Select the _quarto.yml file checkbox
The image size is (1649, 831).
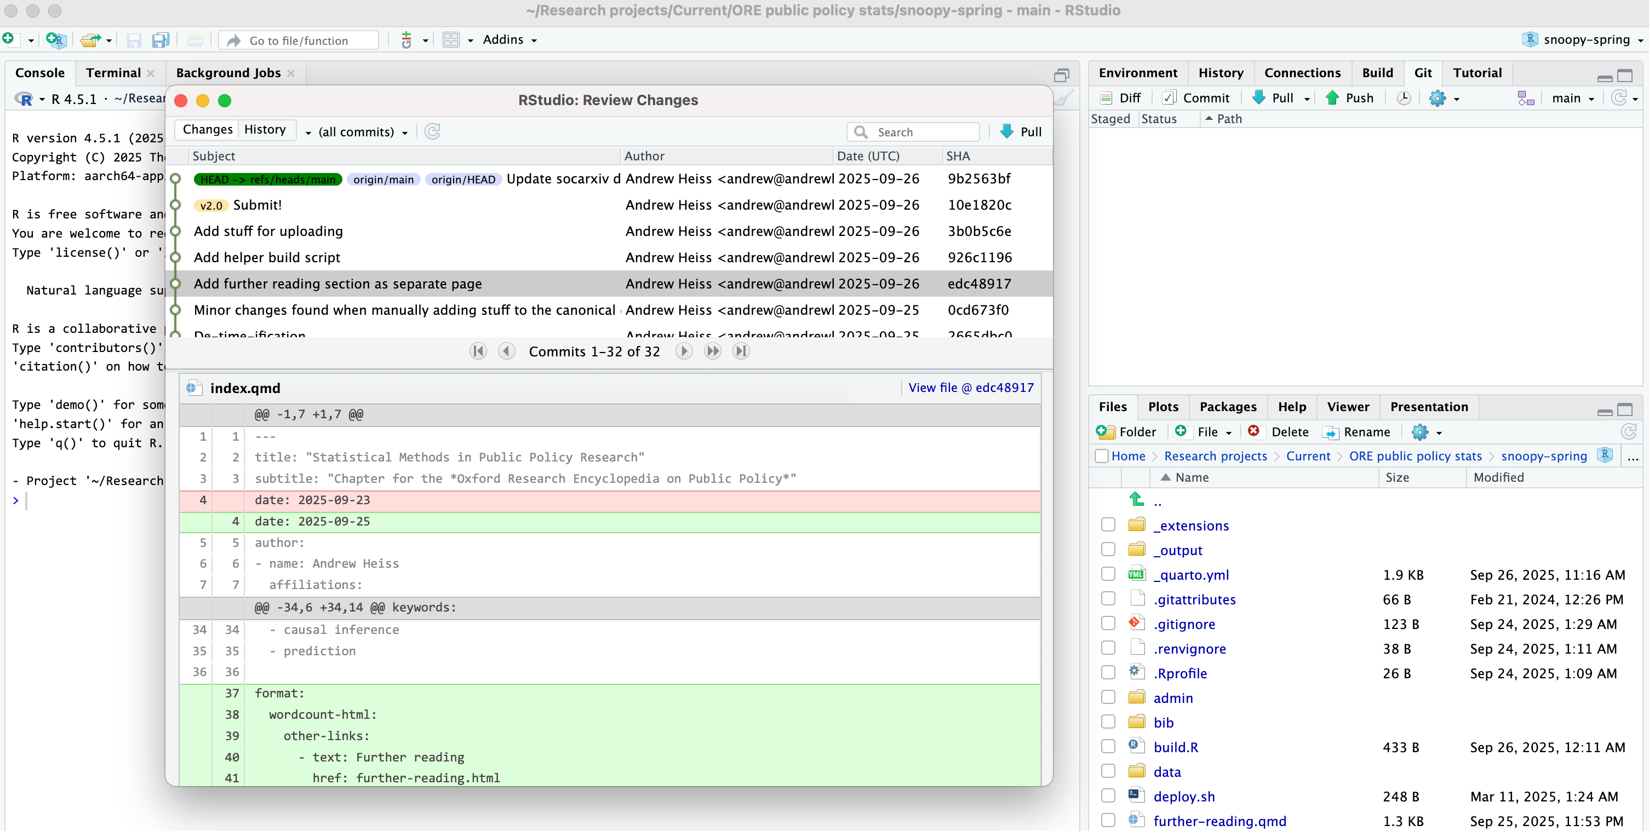[1108, 574]
